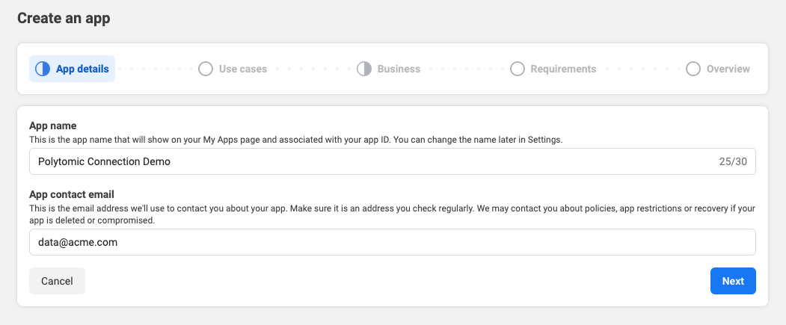This screenshot has height=325, width=786.
Task: Click the contact email description text
Action: click(392, 214)
